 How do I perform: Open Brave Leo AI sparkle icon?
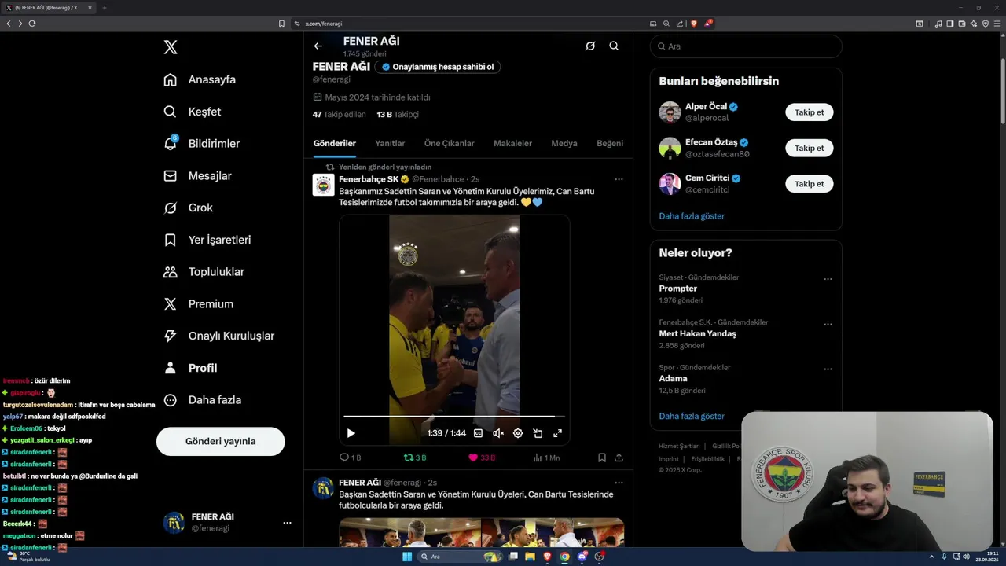pyautogui.click(x=973, y=24)
